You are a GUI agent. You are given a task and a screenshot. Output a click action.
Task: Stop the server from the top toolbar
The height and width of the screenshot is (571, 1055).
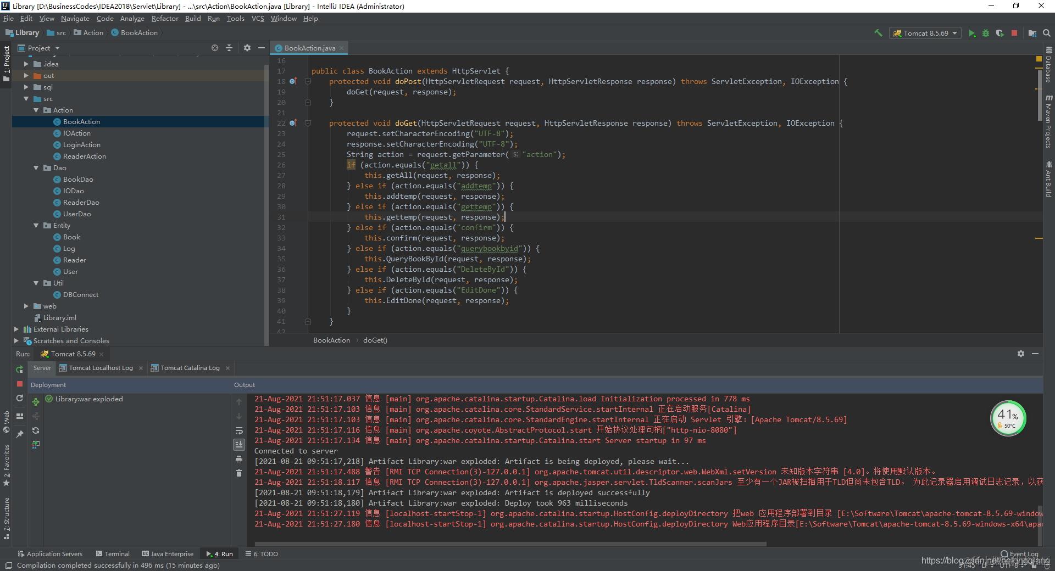coord(1014,33)
